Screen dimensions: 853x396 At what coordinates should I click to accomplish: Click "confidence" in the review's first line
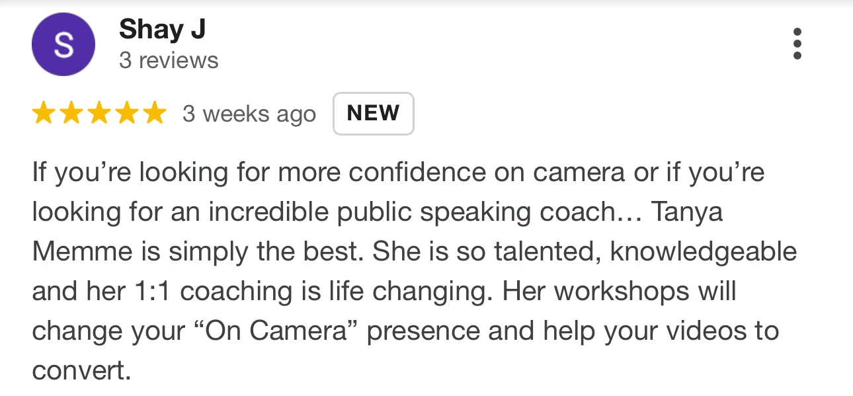coord(418,173)
